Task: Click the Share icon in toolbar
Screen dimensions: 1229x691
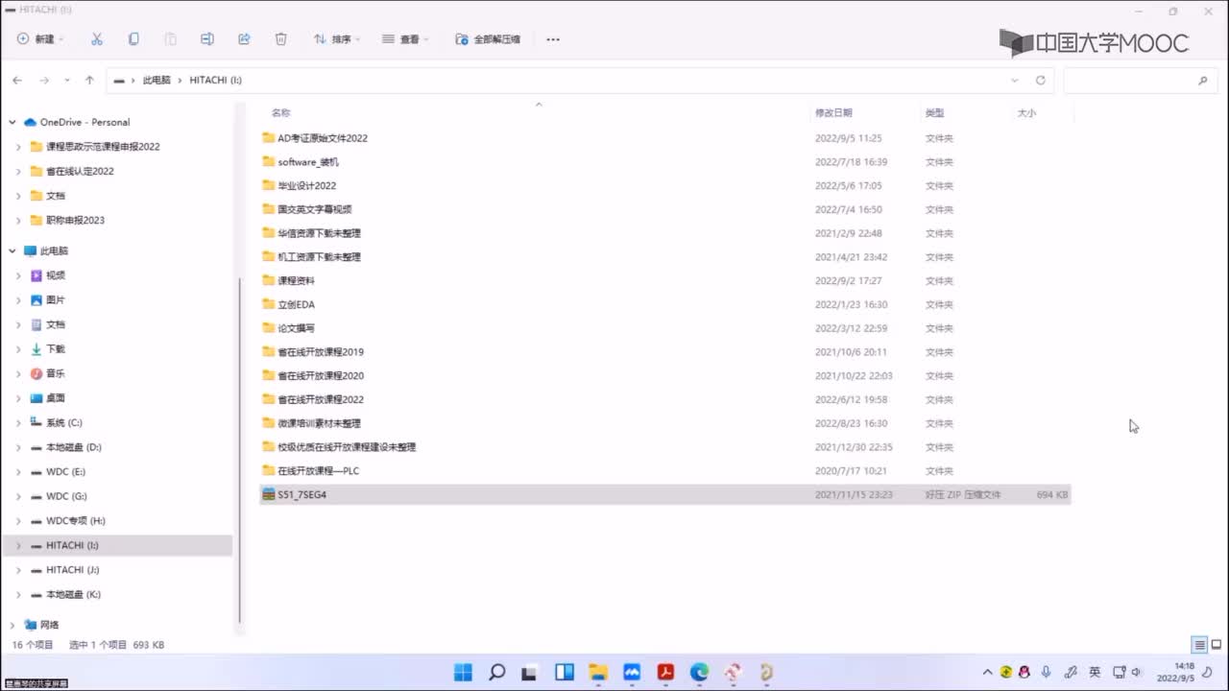Action: click(244, 39)
